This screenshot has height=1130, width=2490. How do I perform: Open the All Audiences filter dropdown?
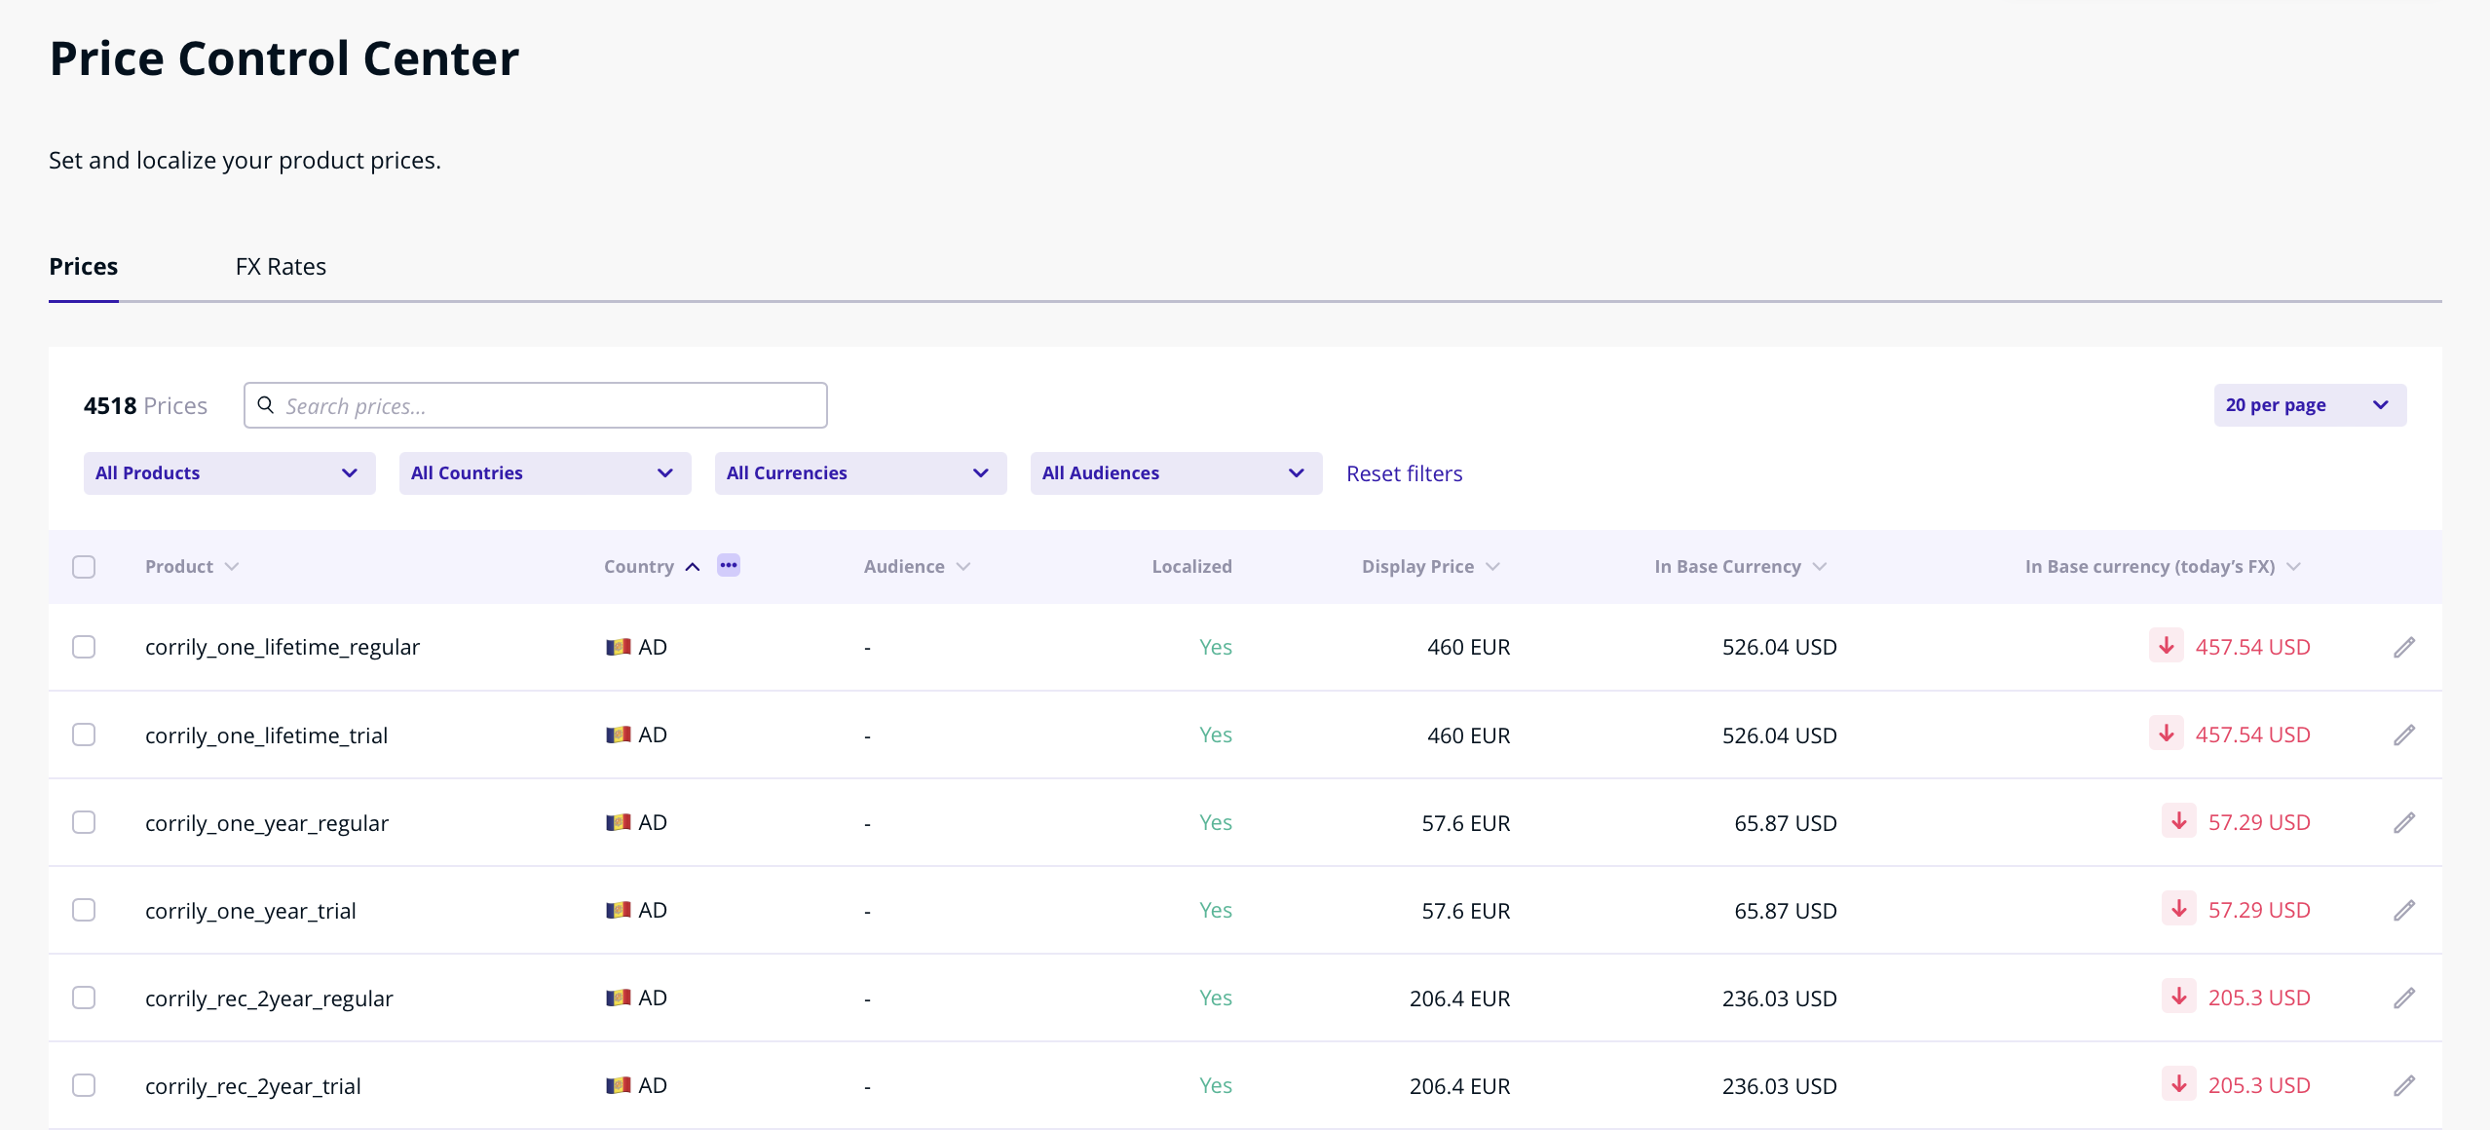point(1176,473)
